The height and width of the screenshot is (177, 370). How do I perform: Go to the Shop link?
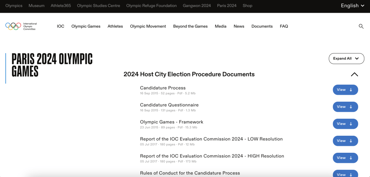(247, 6)
